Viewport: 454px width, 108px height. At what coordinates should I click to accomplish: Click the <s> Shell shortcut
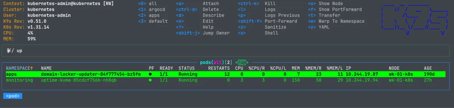click(x=258, y=33)
